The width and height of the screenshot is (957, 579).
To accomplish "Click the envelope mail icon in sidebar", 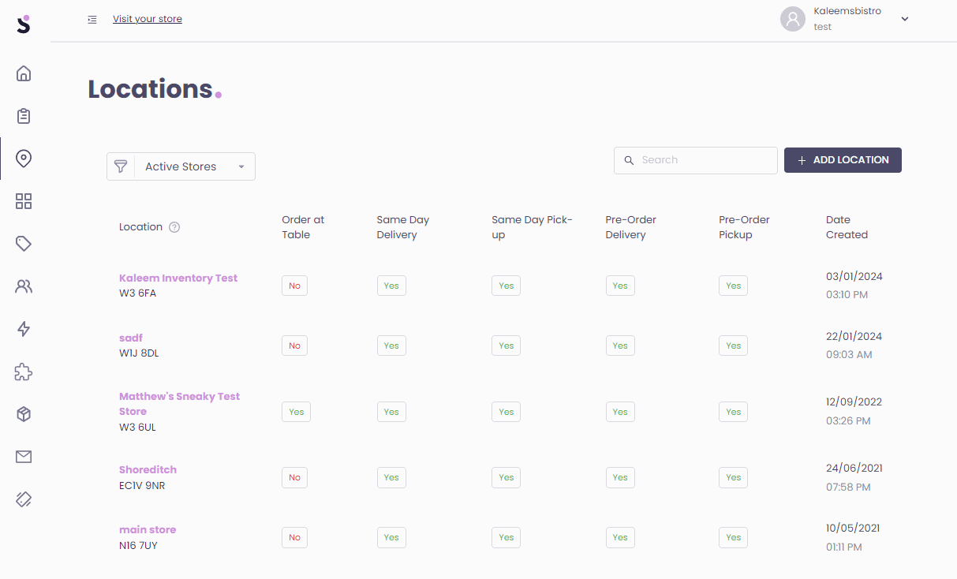I will tap(24, 457).
